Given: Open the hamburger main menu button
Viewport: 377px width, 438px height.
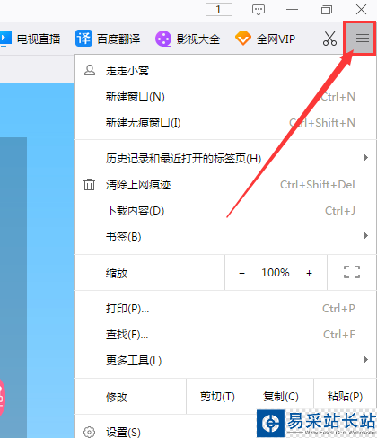Looking at the screenshot, I should point(362,39).
